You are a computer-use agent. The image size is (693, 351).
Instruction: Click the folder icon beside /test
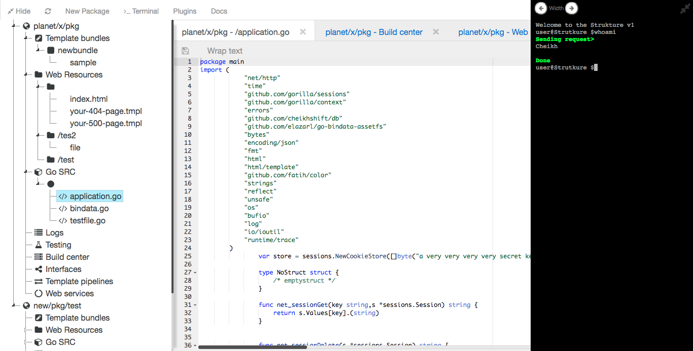(51, 160)
